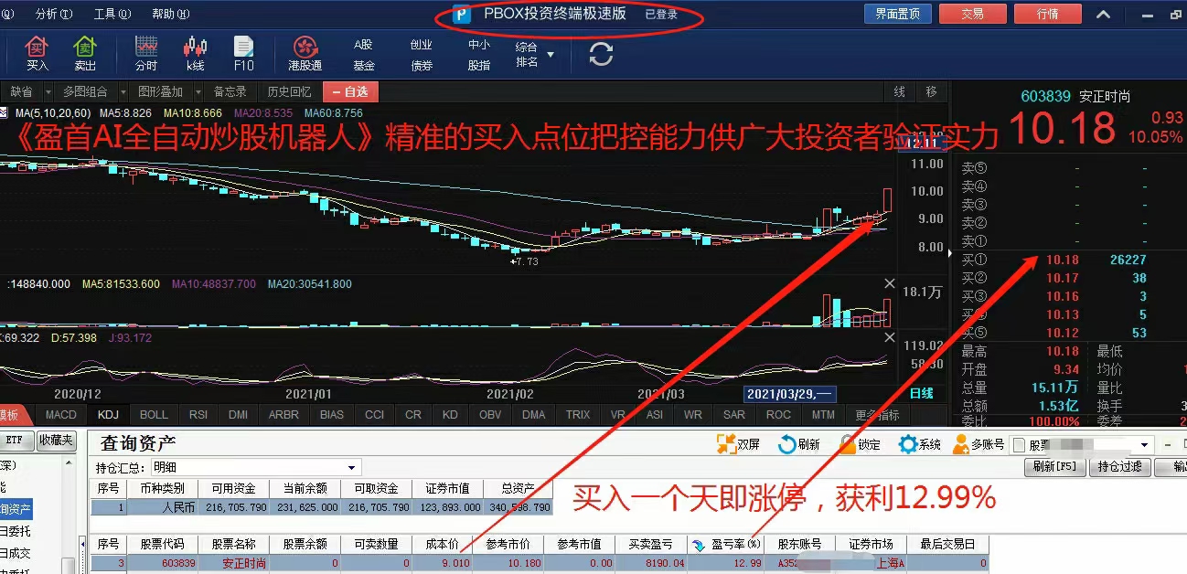Open the 债券 bonds shortcut

tap(421, 66)
